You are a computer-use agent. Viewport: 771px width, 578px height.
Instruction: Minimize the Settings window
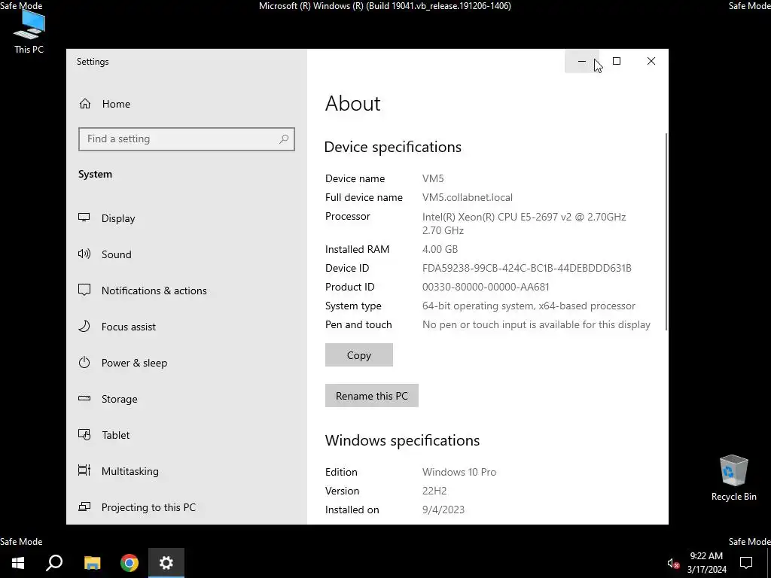pos(582,62)
